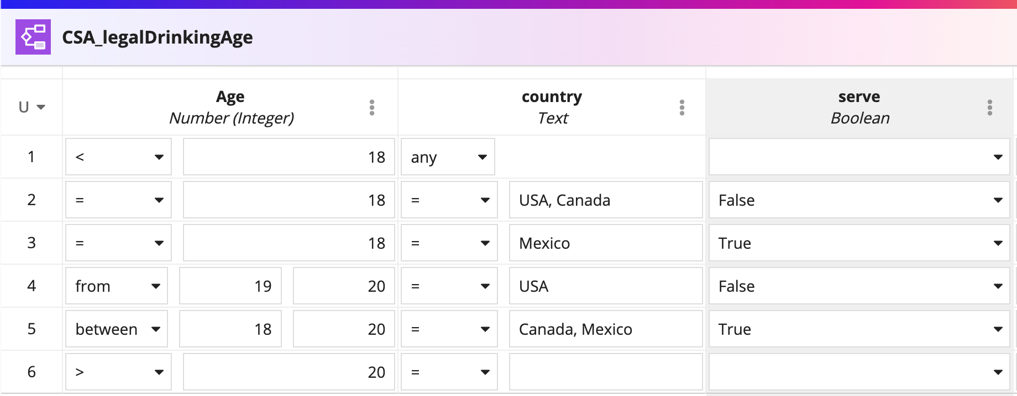Open the Age column options menu
1017x396 pixels.
tap(372, 108)
